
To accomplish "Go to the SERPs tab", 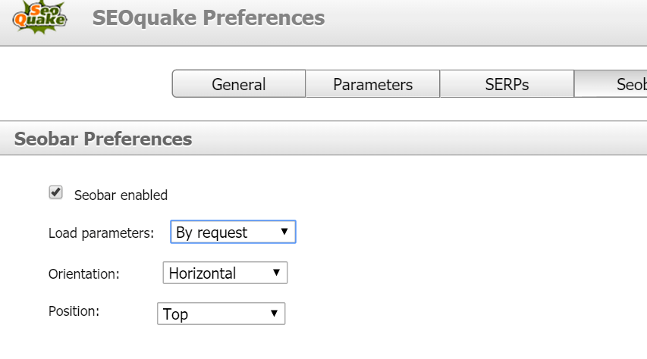I will click(x=507, y=84).
